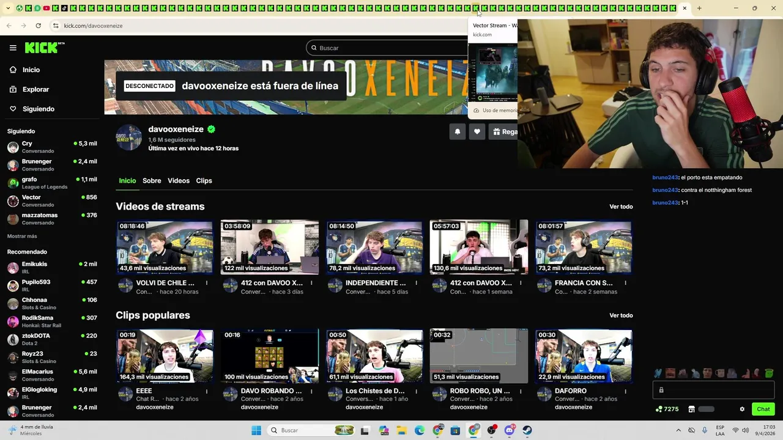The height and width of the screenshot is (440, 783).
Task: Open the channel shop icon in chat
Action: tap(691, 409)
